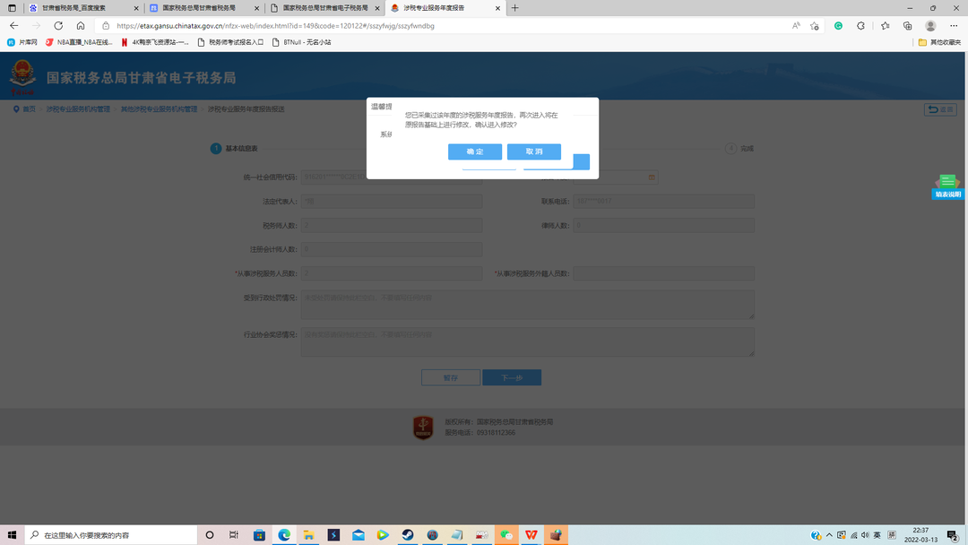Confirm the dialog with 确定 button
The height and width of the screenshot is (545, 968).
(475, 151)
